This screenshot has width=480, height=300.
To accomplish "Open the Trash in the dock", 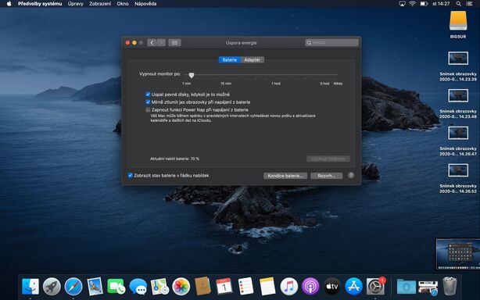I will point(450,286).
